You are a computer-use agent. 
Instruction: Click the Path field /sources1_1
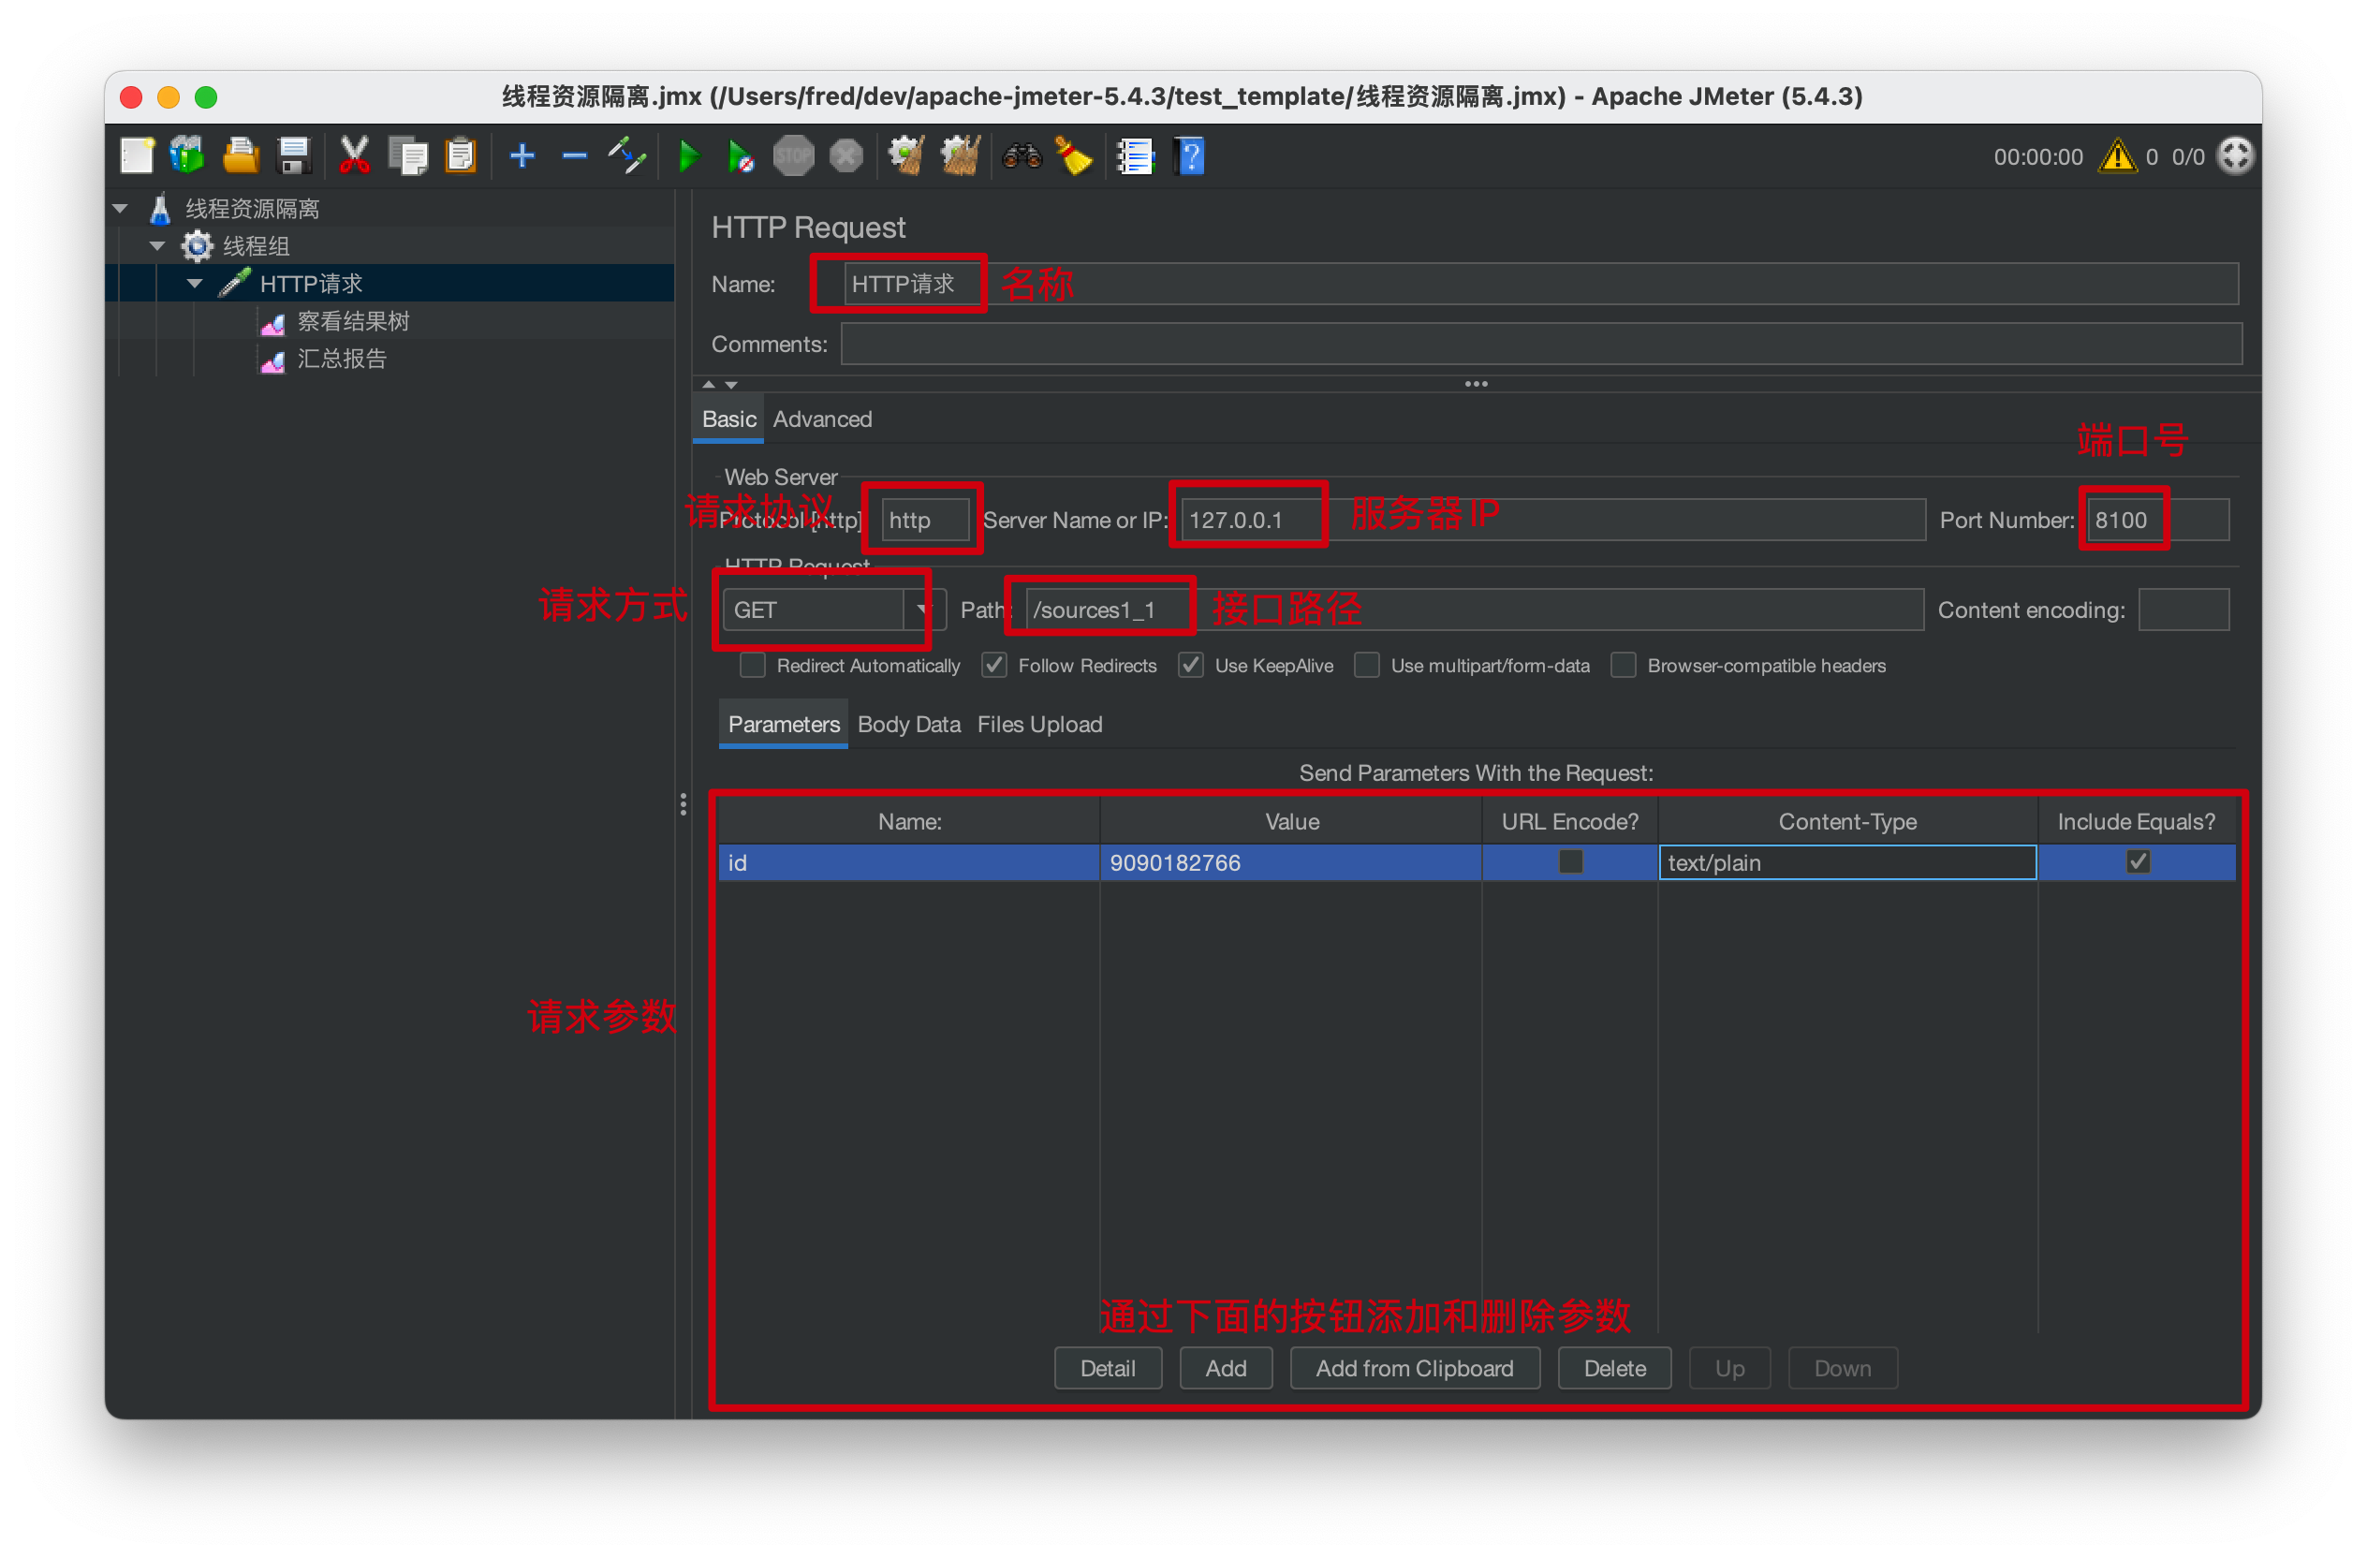point(1474,610)
